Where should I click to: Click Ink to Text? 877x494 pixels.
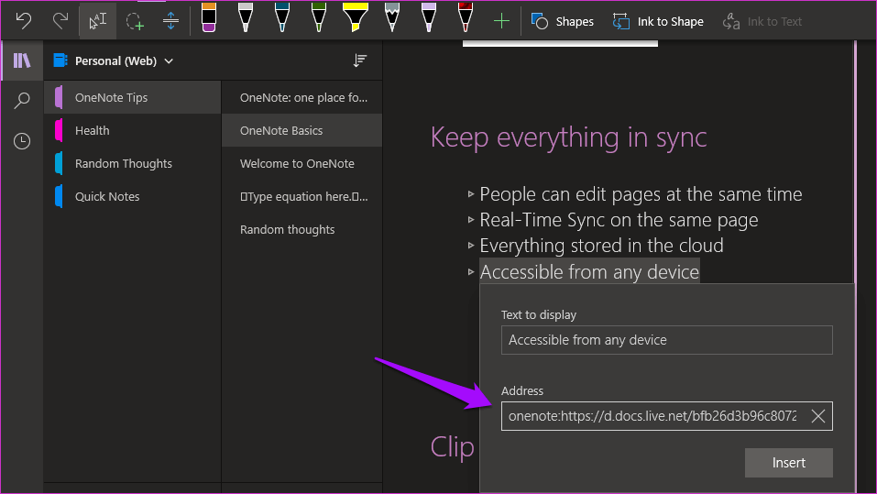click(x=762, y=21)
